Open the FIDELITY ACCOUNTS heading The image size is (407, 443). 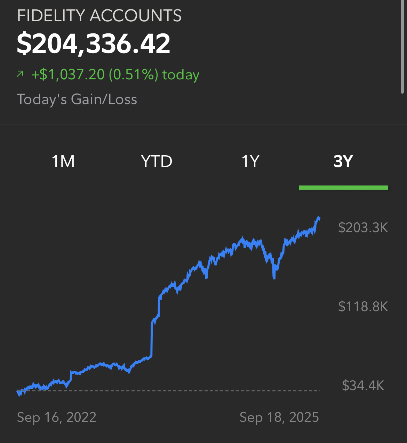point(99,16)
